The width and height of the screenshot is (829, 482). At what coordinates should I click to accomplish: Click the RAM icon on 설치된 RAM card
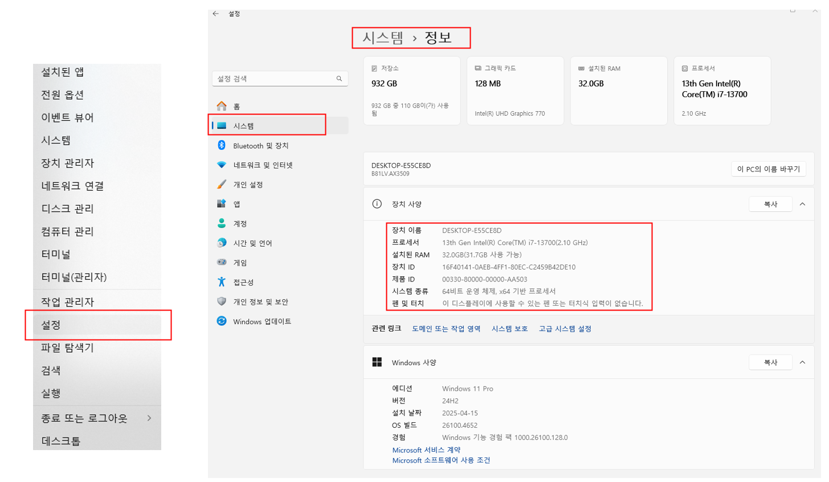click(x=581, y=68)
